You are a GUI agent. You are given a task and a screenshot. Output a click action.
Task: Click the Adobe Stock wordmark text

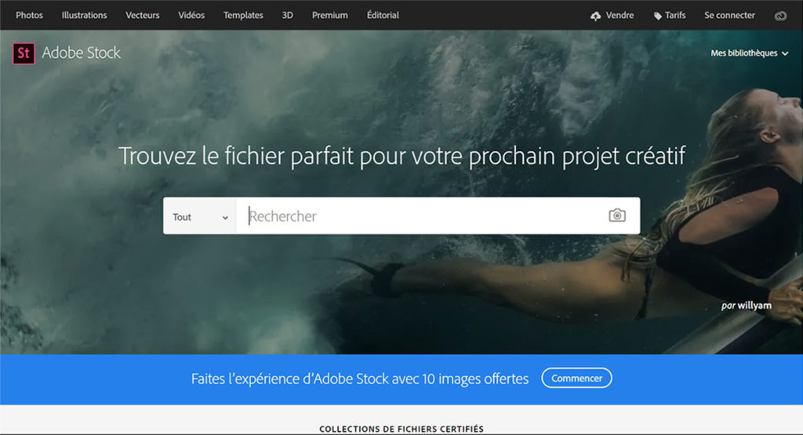tap(81, 53)
